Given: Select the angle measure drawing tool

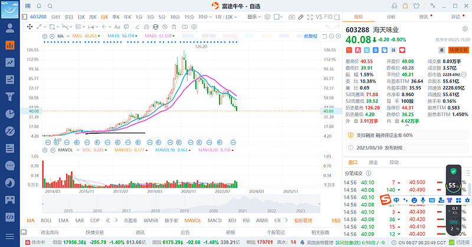Looking at the screenshot, I should pos(137,27).
